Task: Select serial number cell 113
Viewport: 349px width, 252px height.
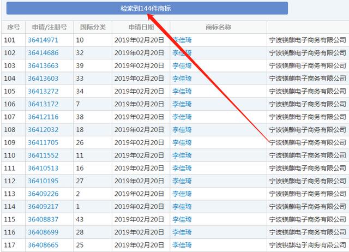Action: 10,194
